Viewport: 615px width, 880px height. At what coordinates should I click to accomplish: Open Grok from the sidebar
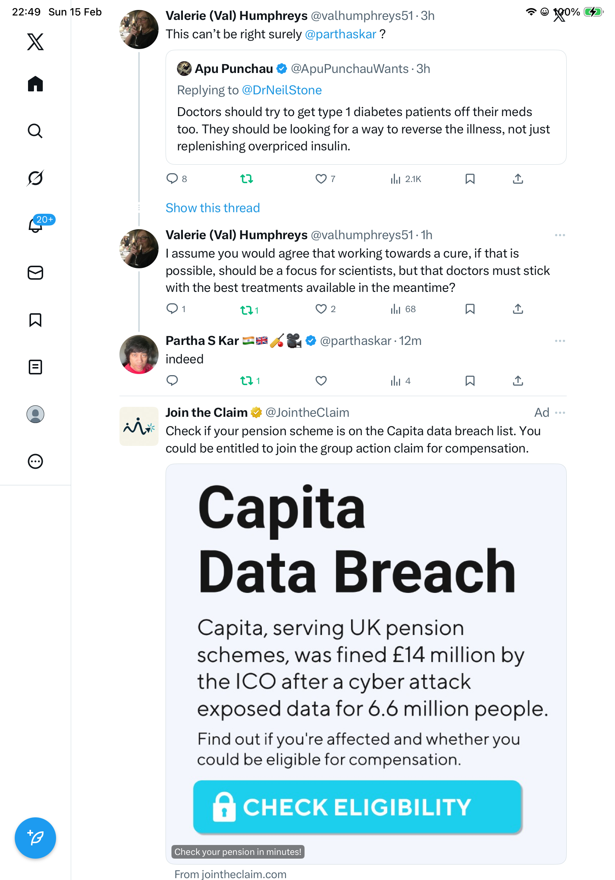(35, 178)
